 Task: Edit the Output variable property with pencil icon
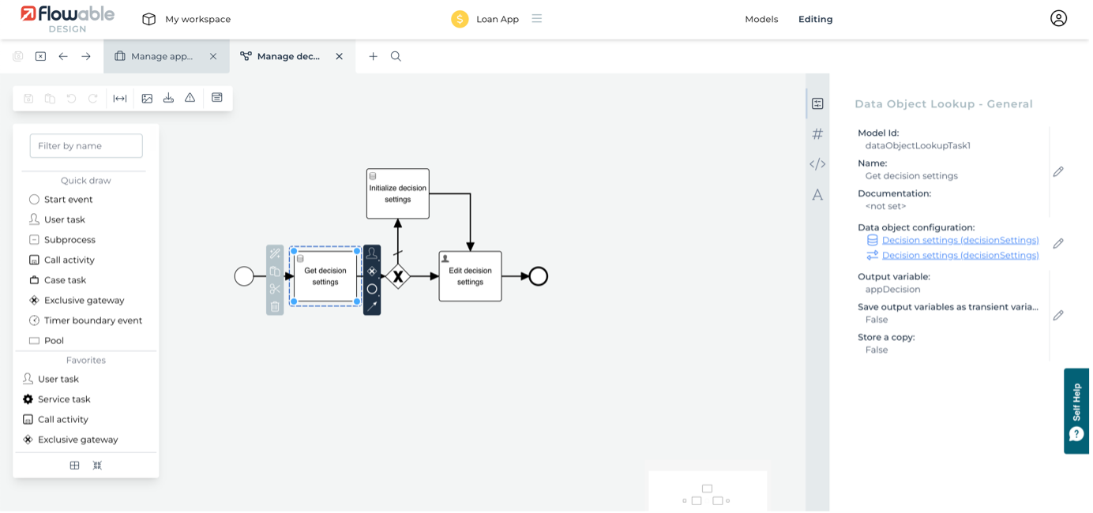[1059, 315]
